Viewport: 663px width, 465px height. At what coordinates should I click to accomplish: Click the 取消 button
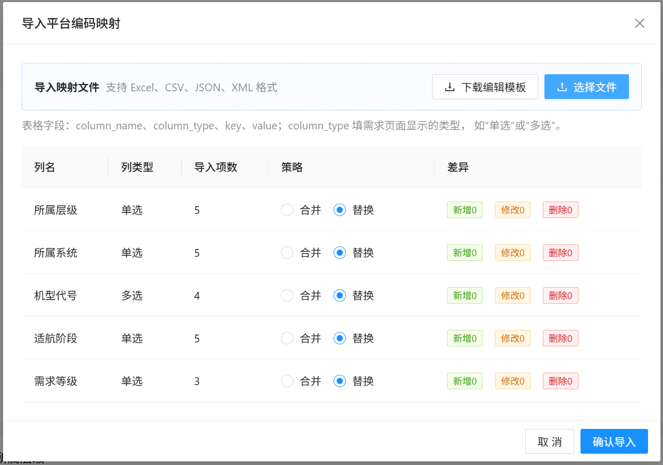tap(550, 441)
